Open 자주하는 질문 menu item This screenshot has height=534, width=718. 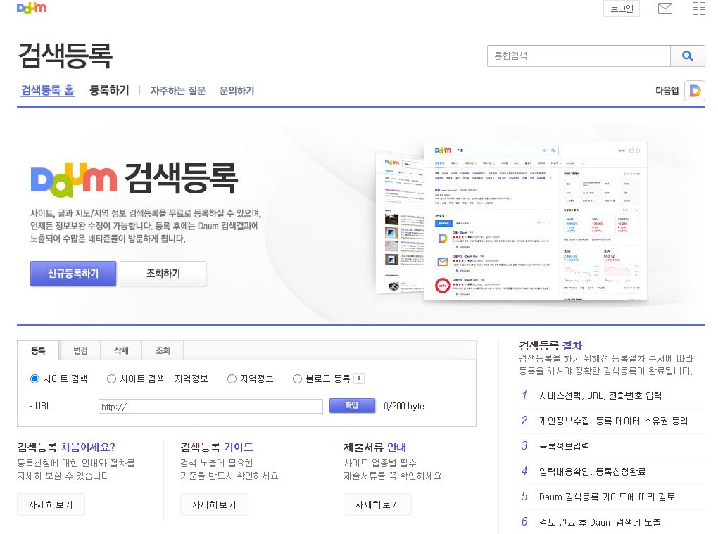pos(178,91)
